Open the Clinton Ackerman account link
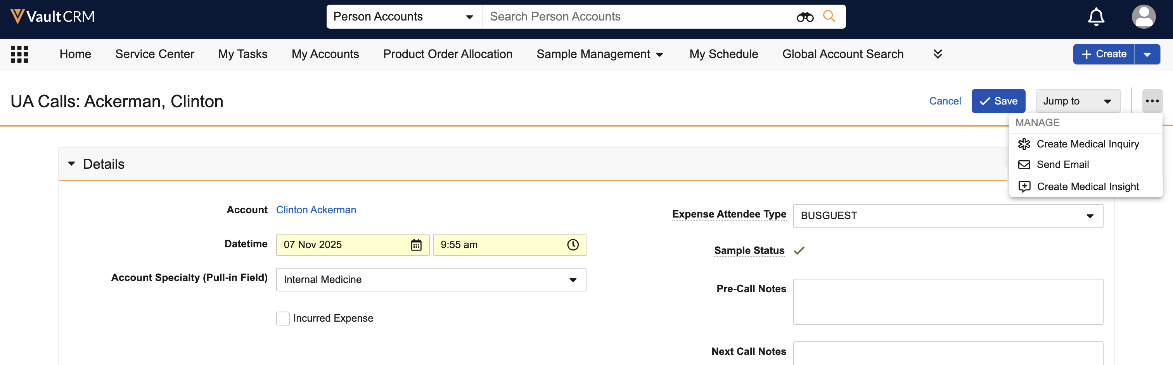 (x=316, y=210)
